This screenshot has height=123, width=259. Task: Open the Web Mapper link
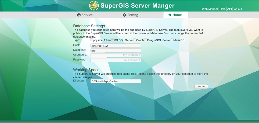tap(210, 9)
